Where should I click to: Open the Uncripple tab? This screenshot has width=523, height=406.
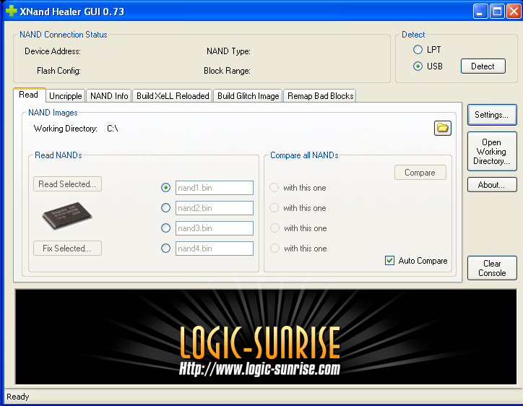65,96
